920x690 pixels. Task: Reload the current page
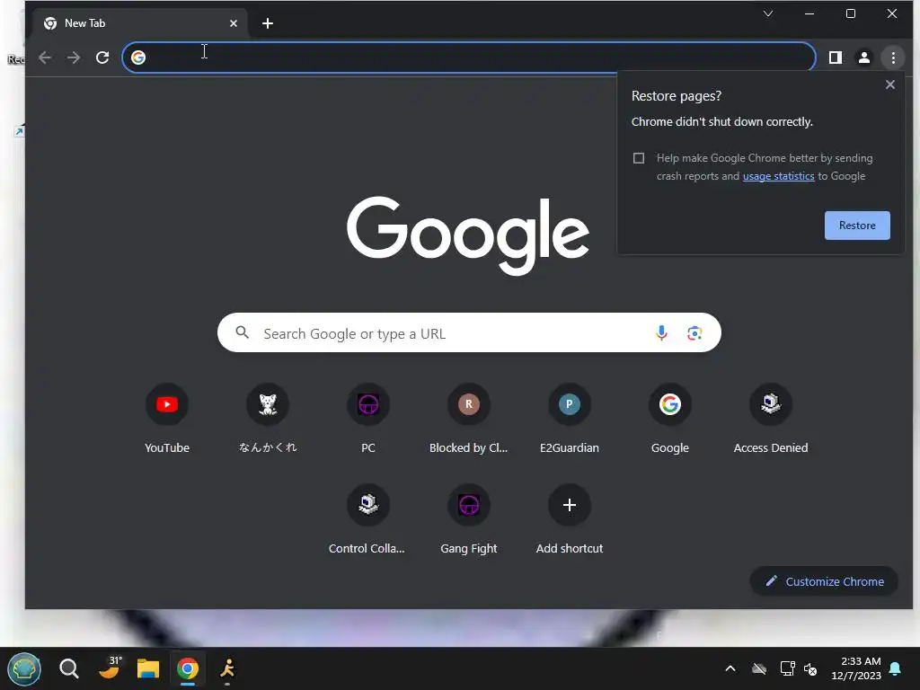click(102, 57)
